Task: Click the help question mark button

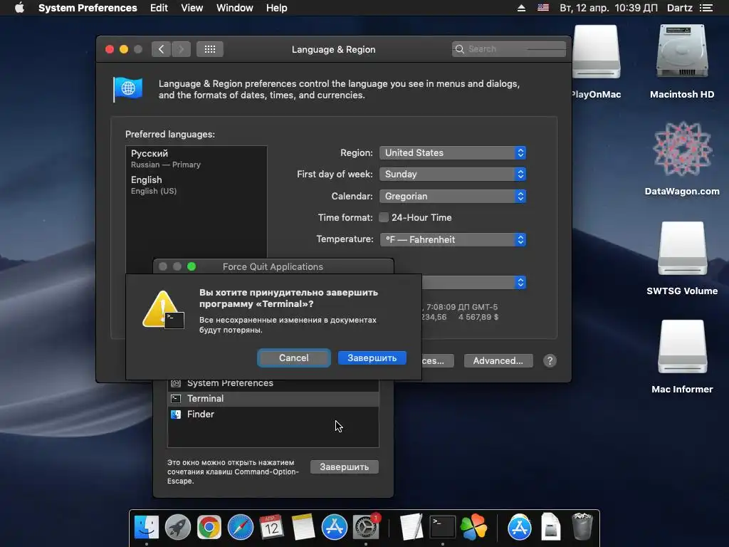Action: [550, 360]
